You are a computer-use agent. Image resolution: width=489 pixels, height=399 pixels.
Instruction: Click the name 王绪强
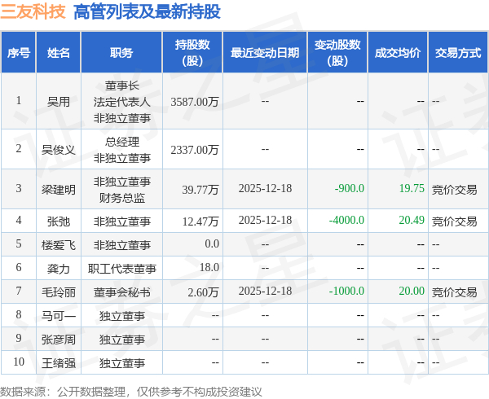(x=59, y=363)
